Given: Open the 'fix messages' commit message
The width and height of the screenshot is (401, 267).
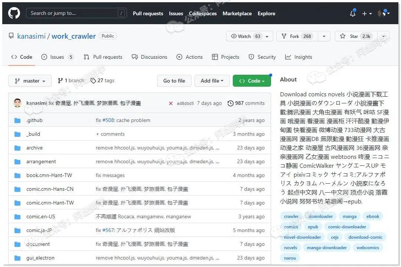Looking at the screenshot, I should [110, 175].
